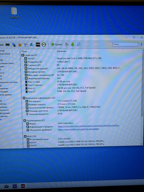The width and height of the screenshot is (144, 192).
Task: Open the Language folder on the desktop
Action: click(14, 13)
